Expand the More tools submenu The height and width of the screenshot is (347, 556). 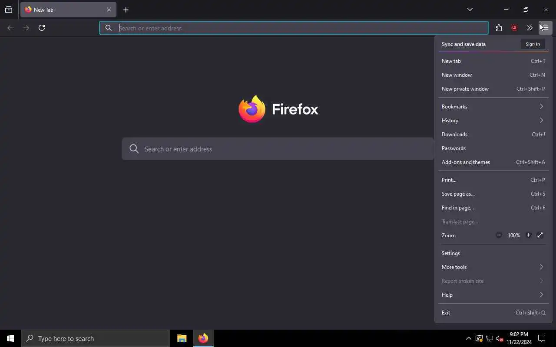(493, 267)
